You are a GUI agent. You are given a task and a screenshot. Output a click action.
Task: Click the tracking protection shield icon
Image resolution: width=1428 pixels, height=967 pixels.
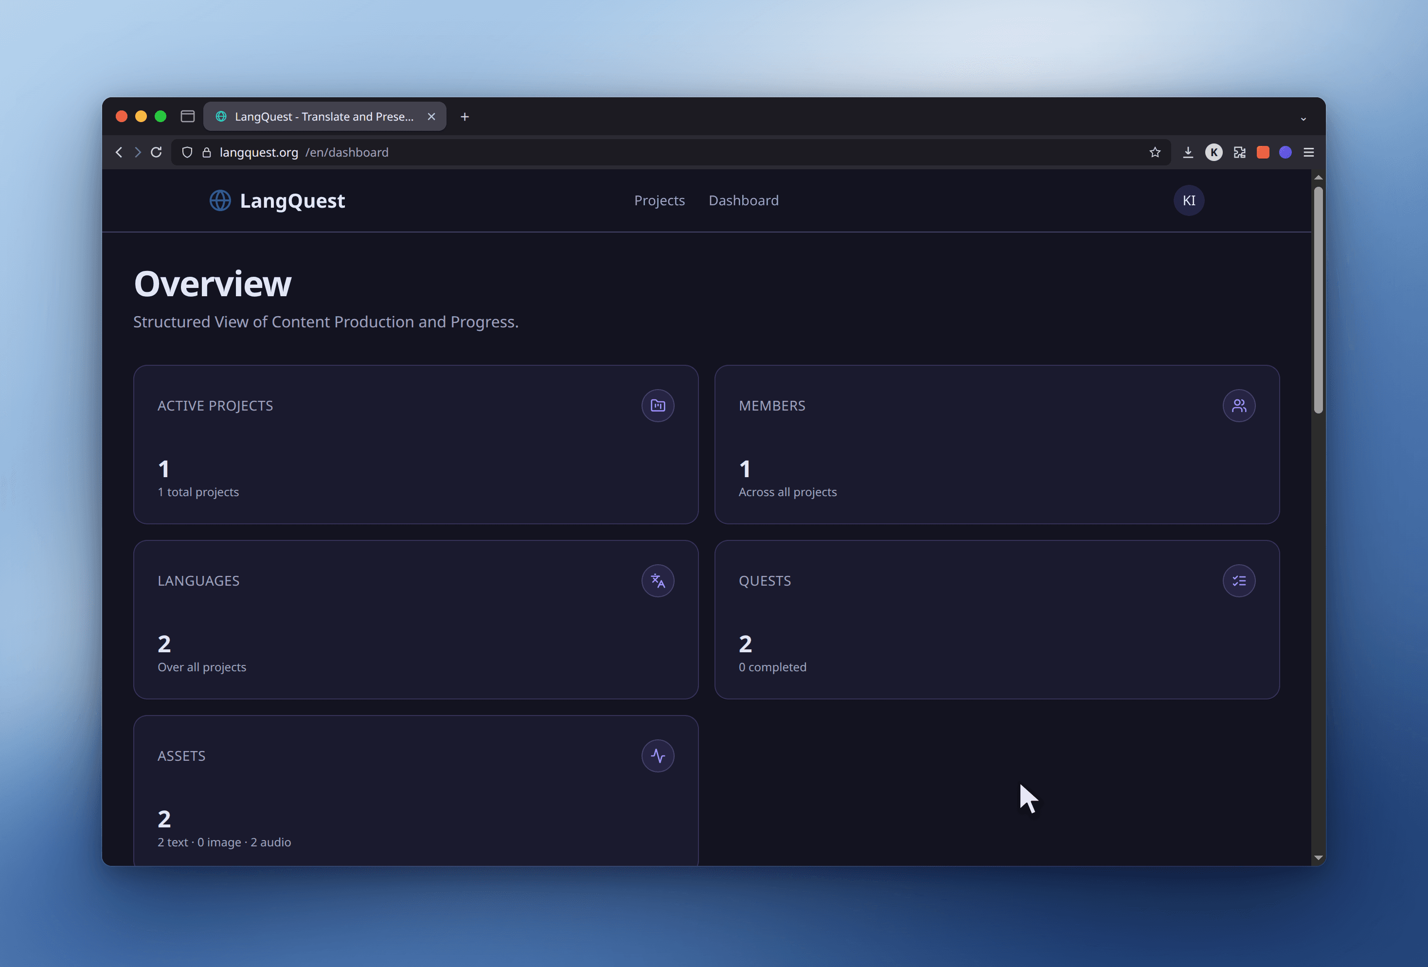coord(187,152)
